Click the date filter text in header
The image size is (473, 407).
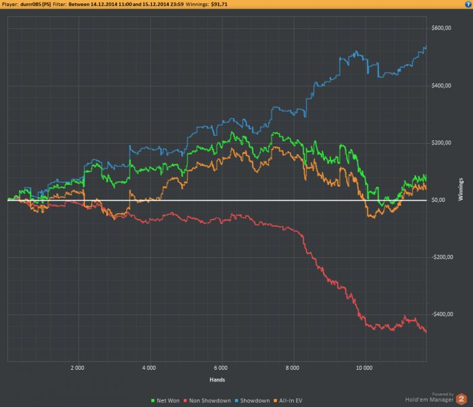coord(126,4)
